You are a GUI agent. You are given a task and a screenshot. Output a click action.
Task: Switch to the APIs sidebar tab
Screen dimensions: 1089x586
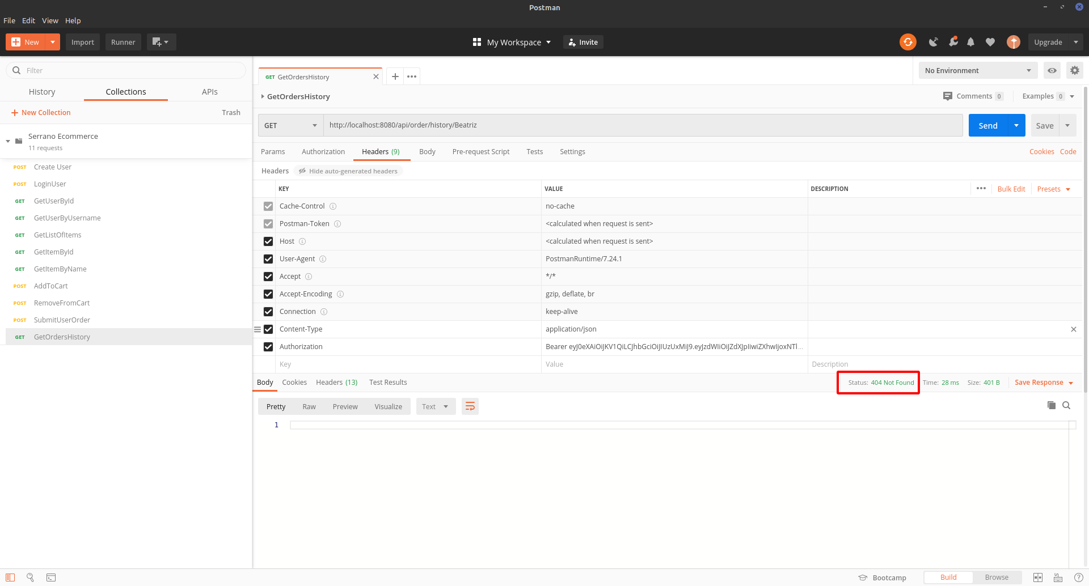[210, 92]
